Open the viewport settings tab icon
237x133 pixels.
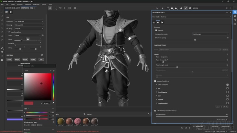tap(162, 23)
